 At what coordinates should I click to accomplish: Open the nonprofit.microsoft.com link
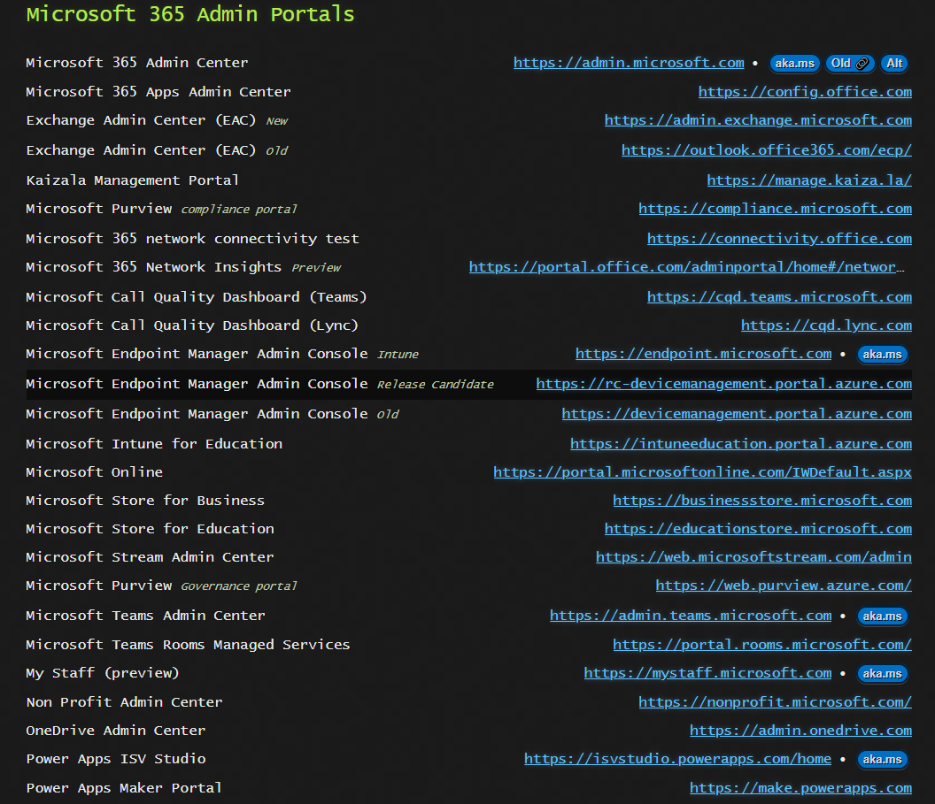tap(776, 702)
